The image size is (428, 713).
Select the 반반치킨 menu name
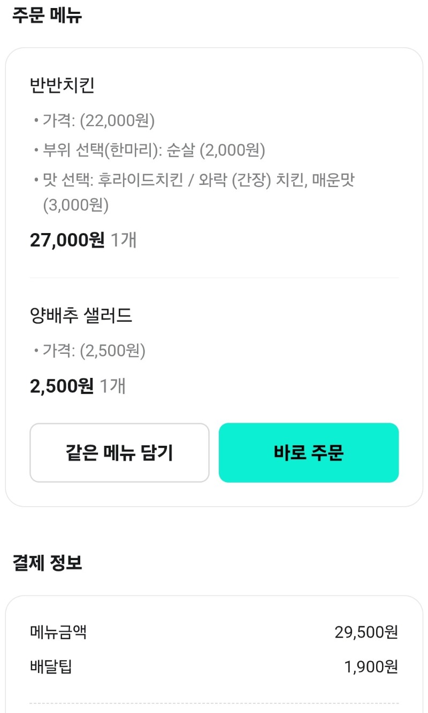pos(62,86)
